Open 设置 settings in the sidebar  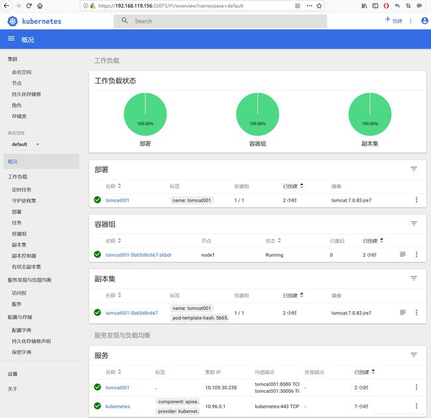13,374
